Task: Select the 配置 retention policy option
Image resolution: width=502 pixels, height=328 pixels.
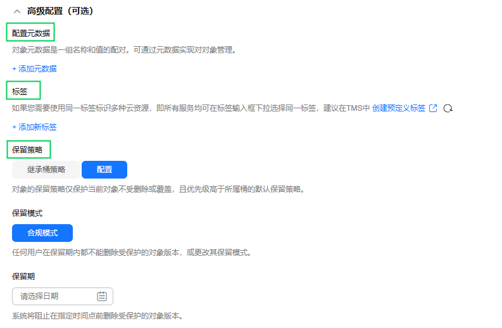Action: click(x=104, y=170)
